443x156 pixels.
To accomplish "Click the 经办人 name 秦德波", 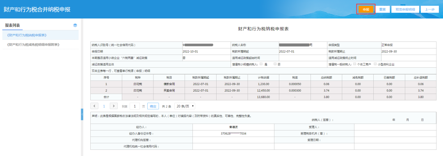I will tap(233, 127).
